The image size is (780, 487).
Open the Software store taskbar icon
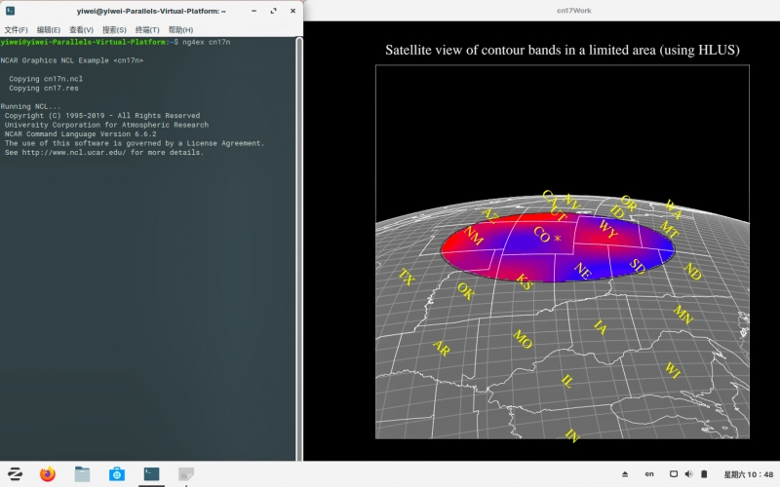116,474
